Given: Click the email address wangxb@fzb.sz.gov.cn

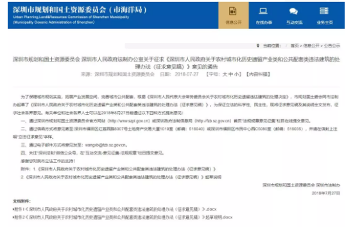Looking at the screenshot, I should (105, 145).
